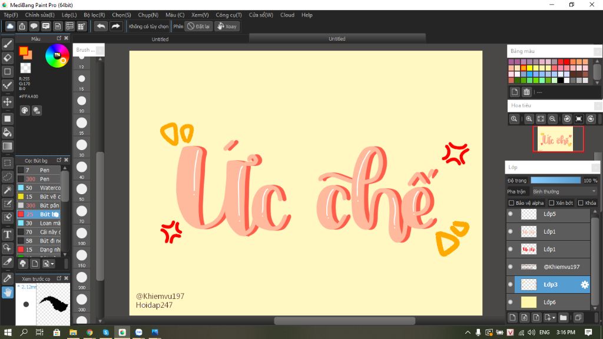Hide the Lớp5 layer
This screenshot has width=603, height=339.
pyautogui.click(x=511, y=214)
